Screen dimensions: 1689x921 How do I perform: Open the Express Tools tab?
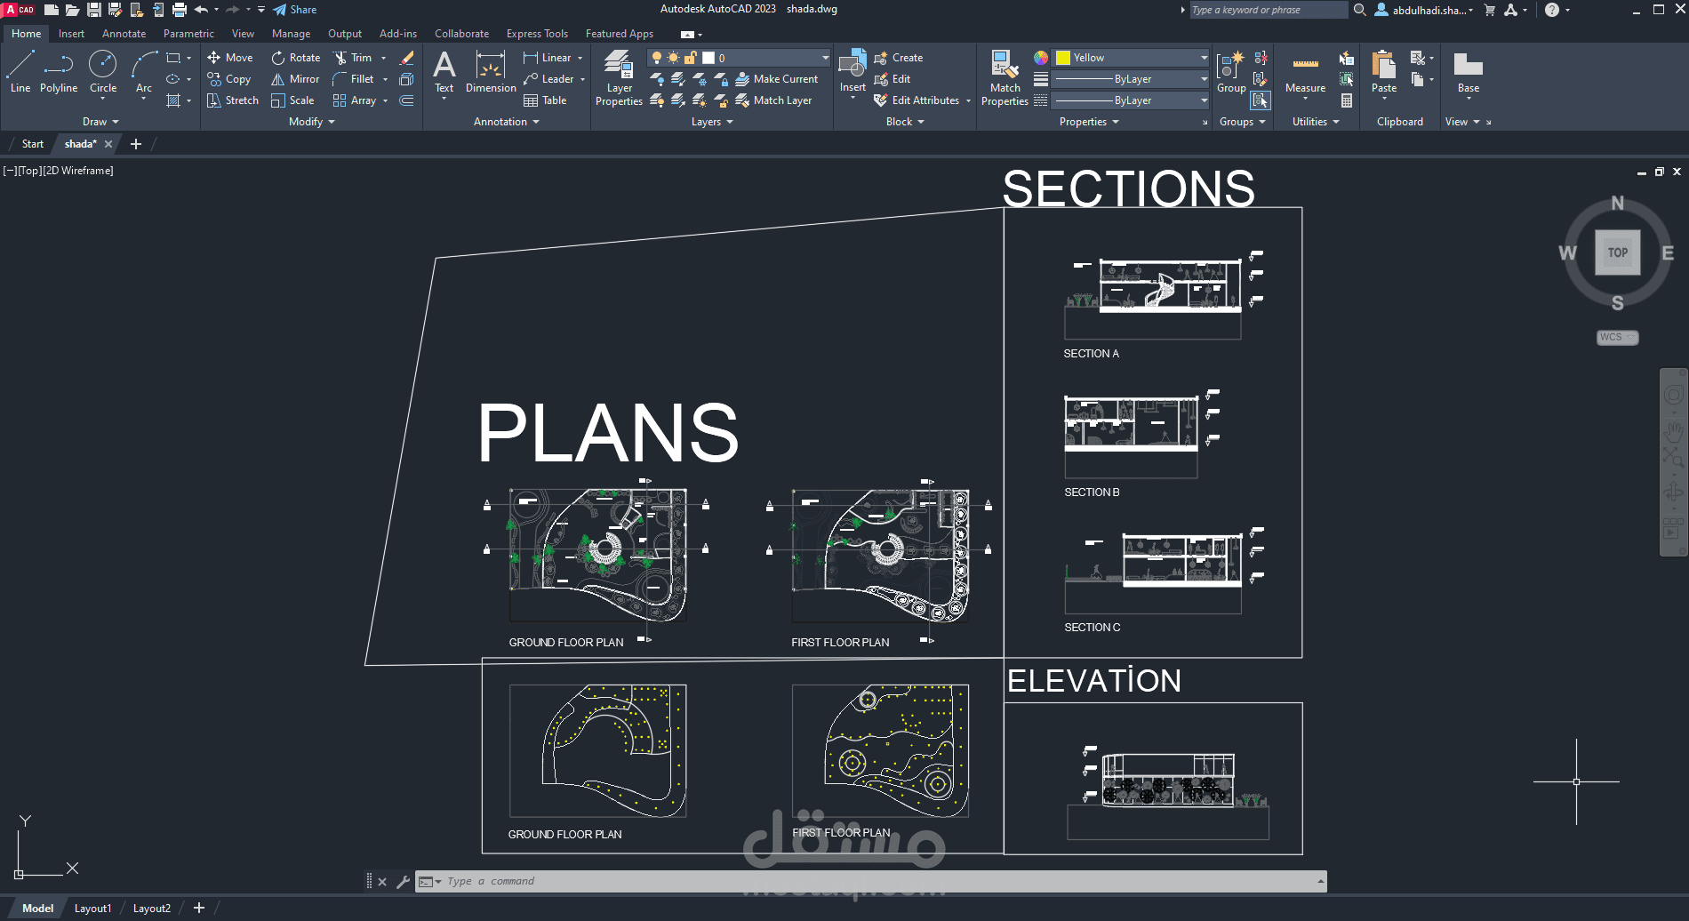click(x=537, y=34)
